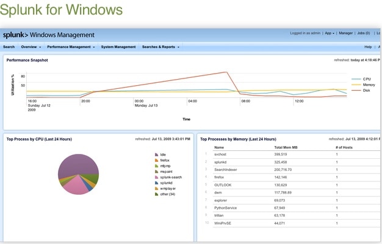Viewport: 382px width, 244px height.
Task: Toggle the Disk series in chart legend
Action: coord(366,90)
